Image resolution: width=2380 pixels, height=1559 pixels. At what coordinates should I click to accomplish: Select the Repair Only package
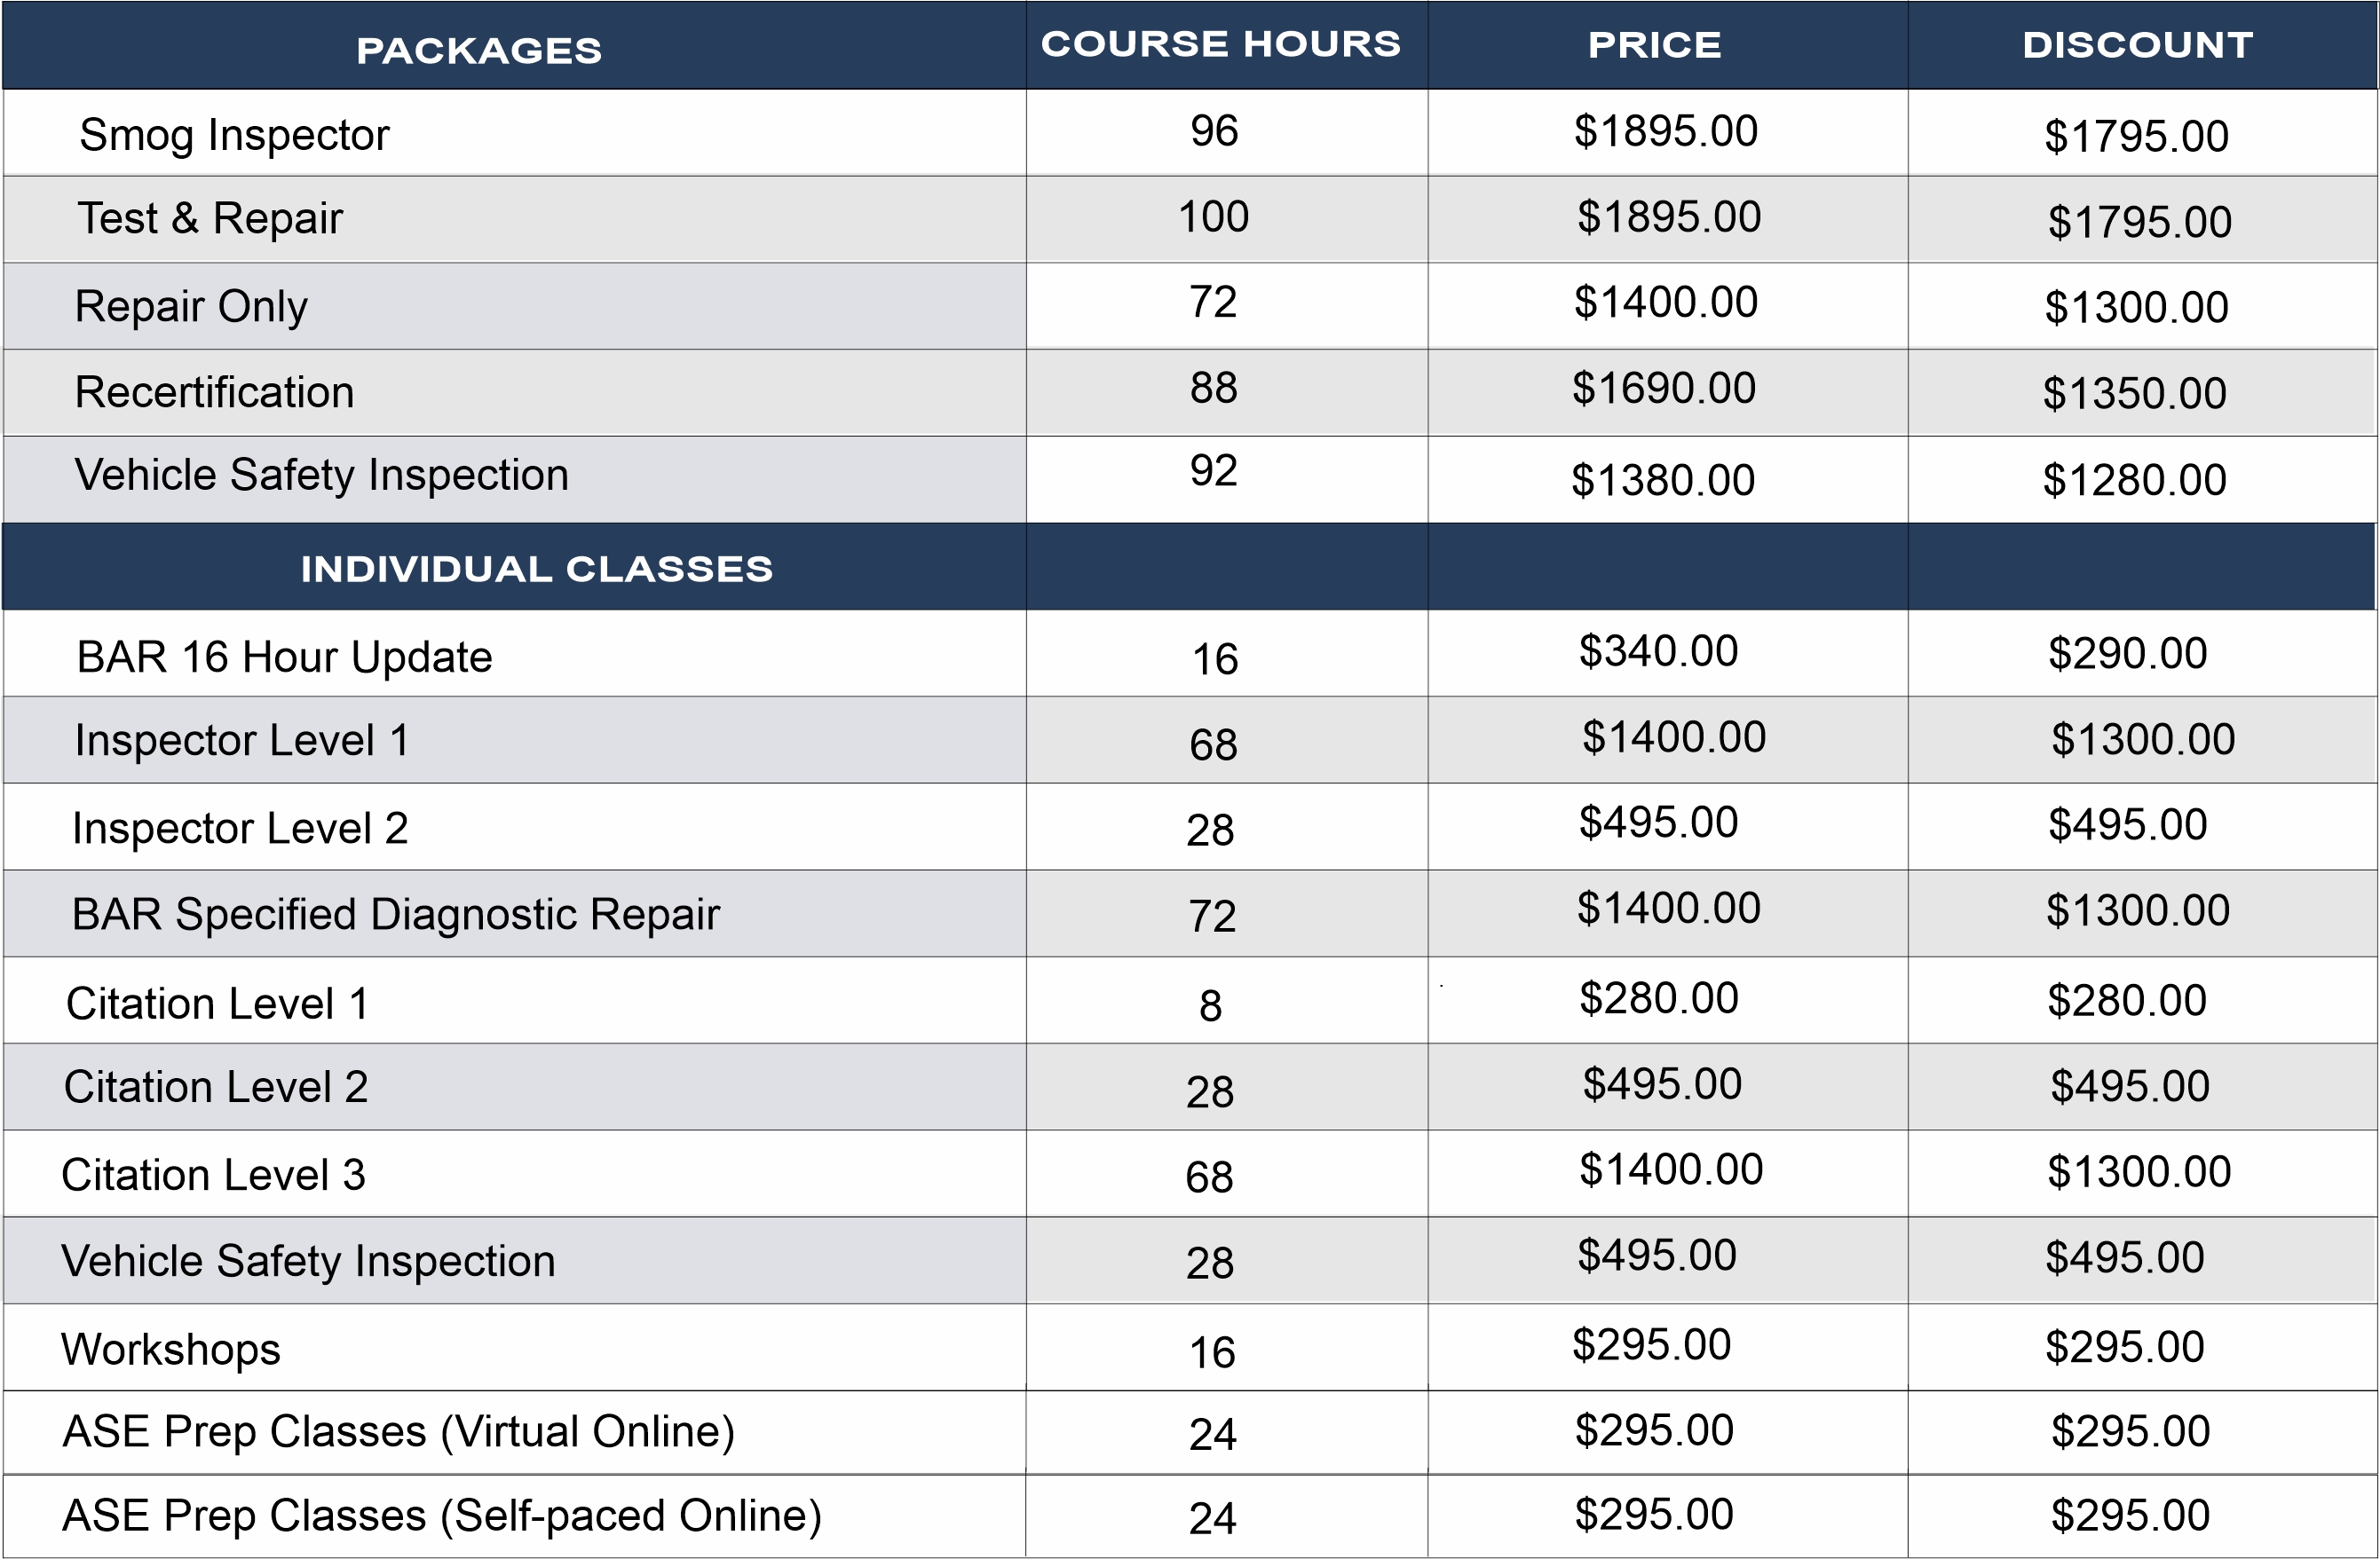(x=191, y=306)
